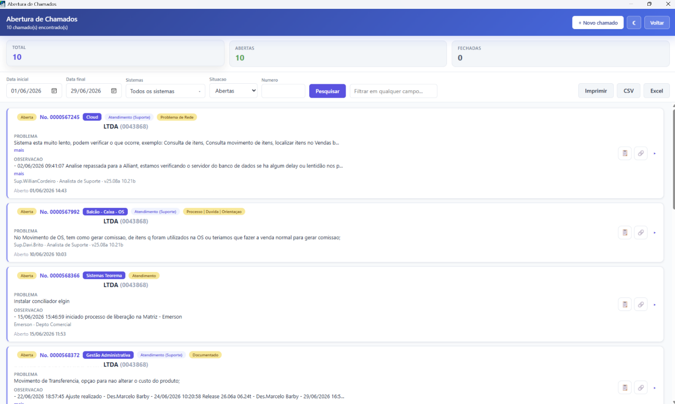Open ticket No. 0000567992 link
This screenshot has height=404, width=675.
coord(60,212)
